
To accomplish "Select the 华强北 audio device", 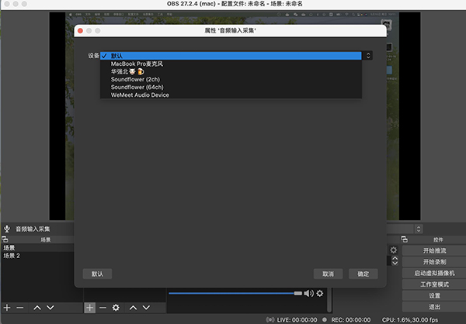I will pos(231,71).
